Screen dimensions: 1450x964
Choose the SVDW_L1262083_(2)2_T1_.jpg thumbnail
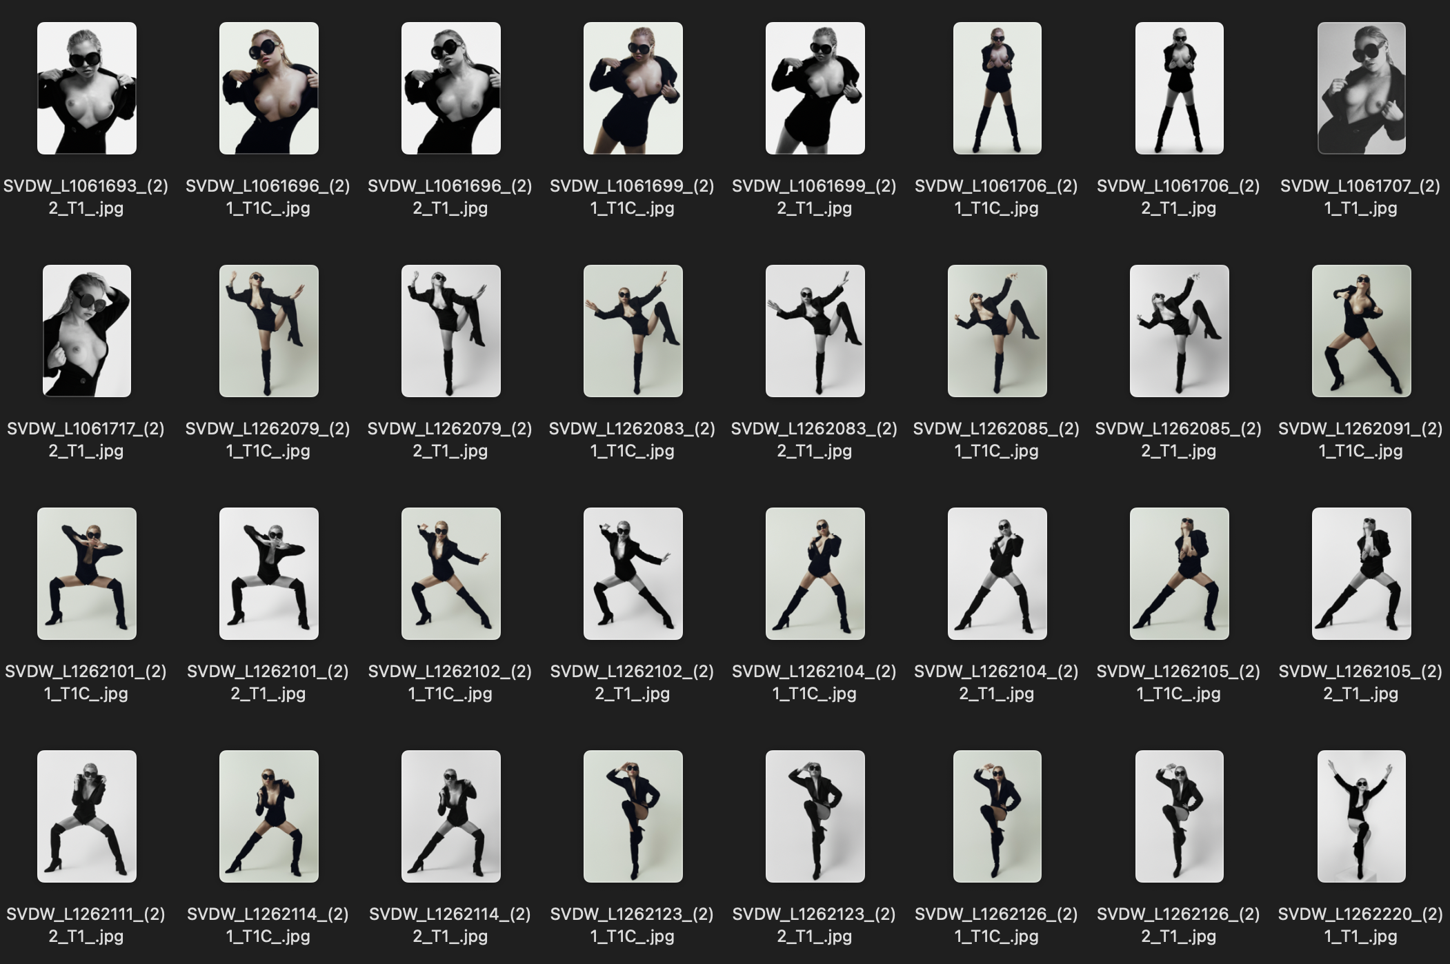[815, 331]
